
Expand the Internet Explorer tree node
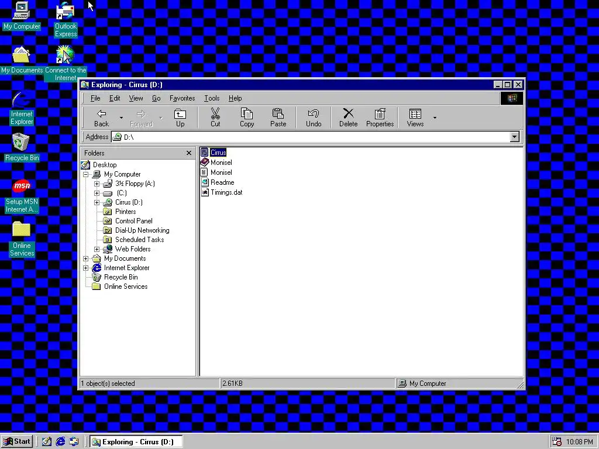pyautogui.click(x=85, y=268)
